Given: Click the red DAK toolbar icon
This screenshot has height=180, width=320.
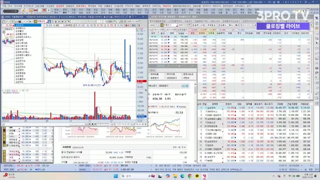Looking at the screenshot, I should coord(35,10).
